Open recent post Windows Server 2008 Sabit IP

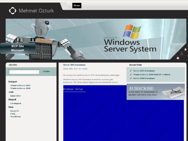(x=152, y=75)
